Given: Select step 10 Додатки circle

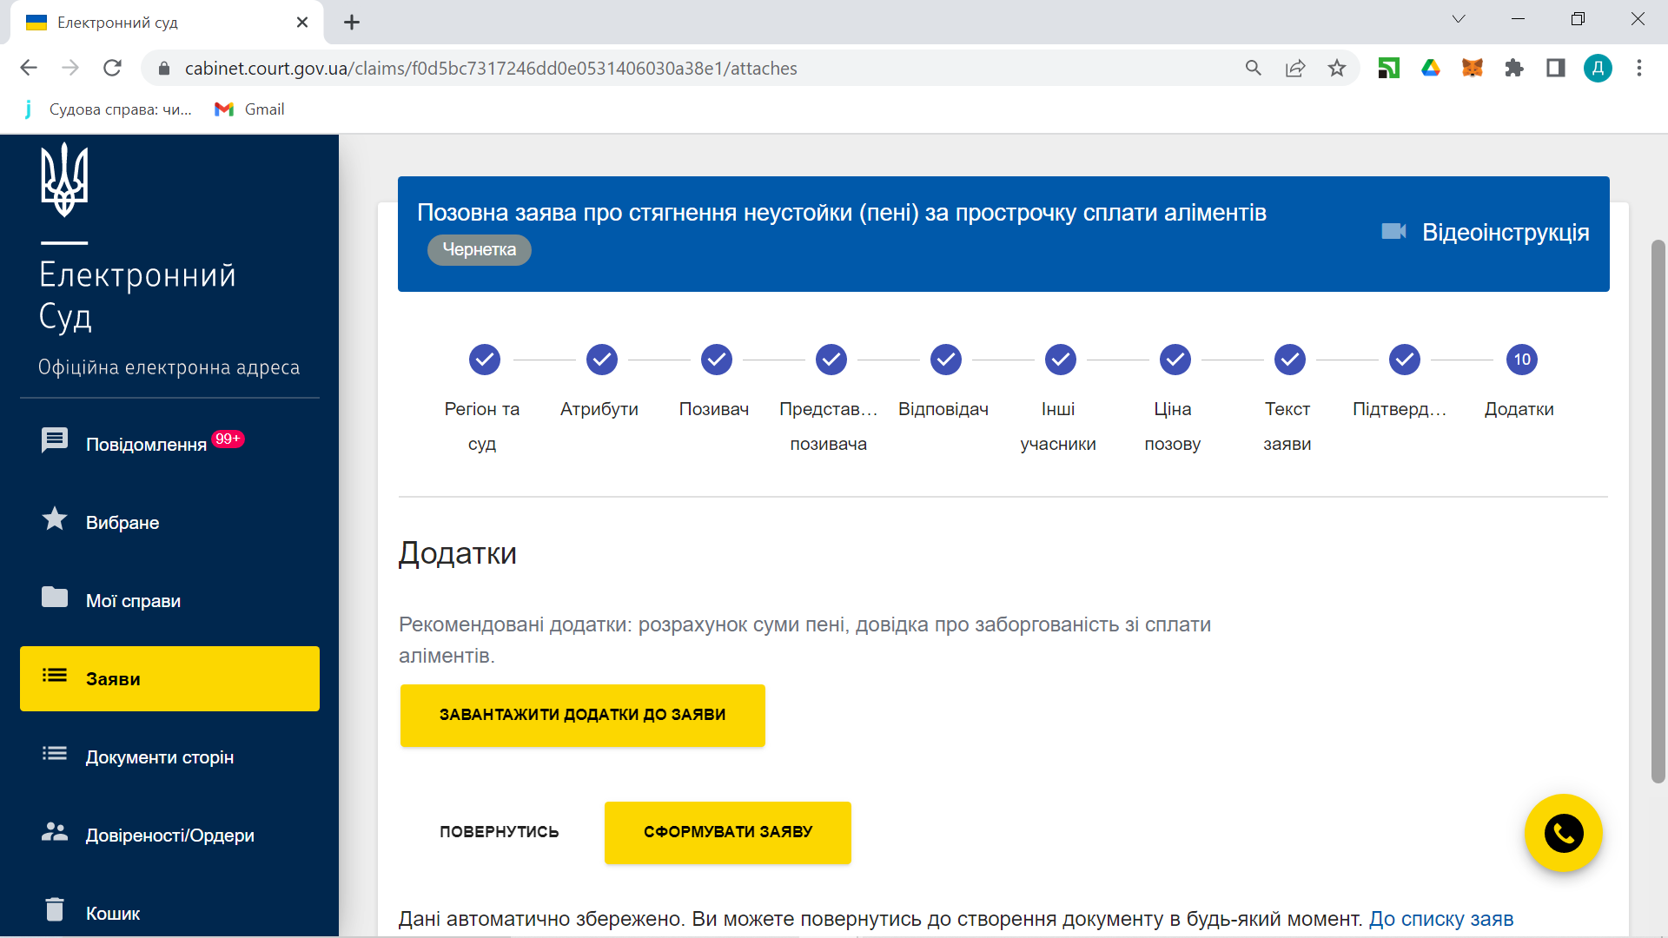Looking at the screenshot, I should tap(1521, 360).
